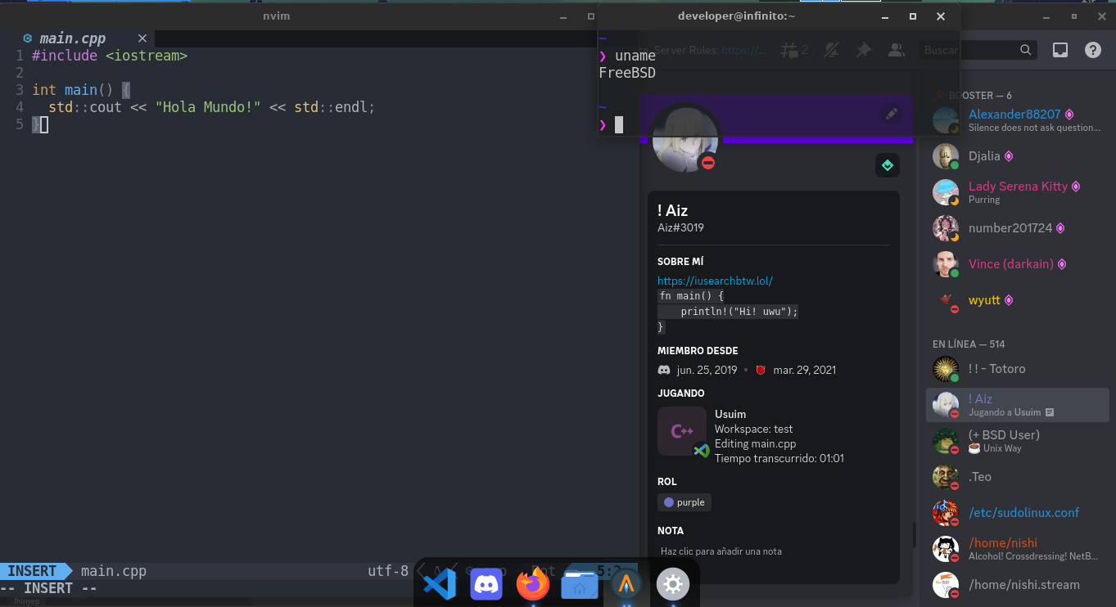Image resolution: width=1116 pixels, height=607 pixels.
Task: Open the iusearchbtw.lol link
Action: (x=715, y=281)
